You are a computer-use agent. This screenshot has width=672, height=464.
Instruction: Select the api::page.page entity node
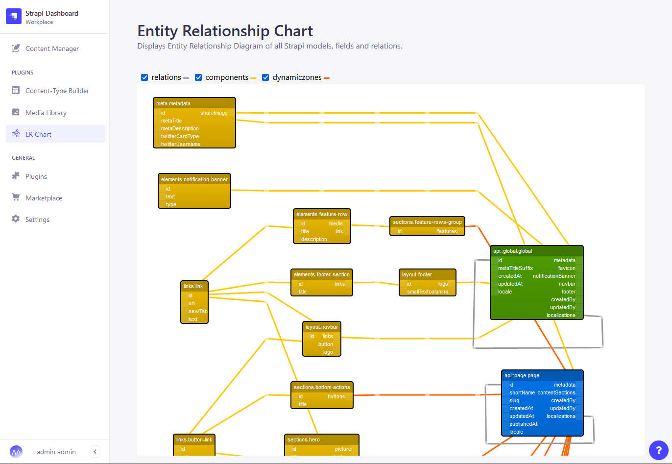coord(542,403)
